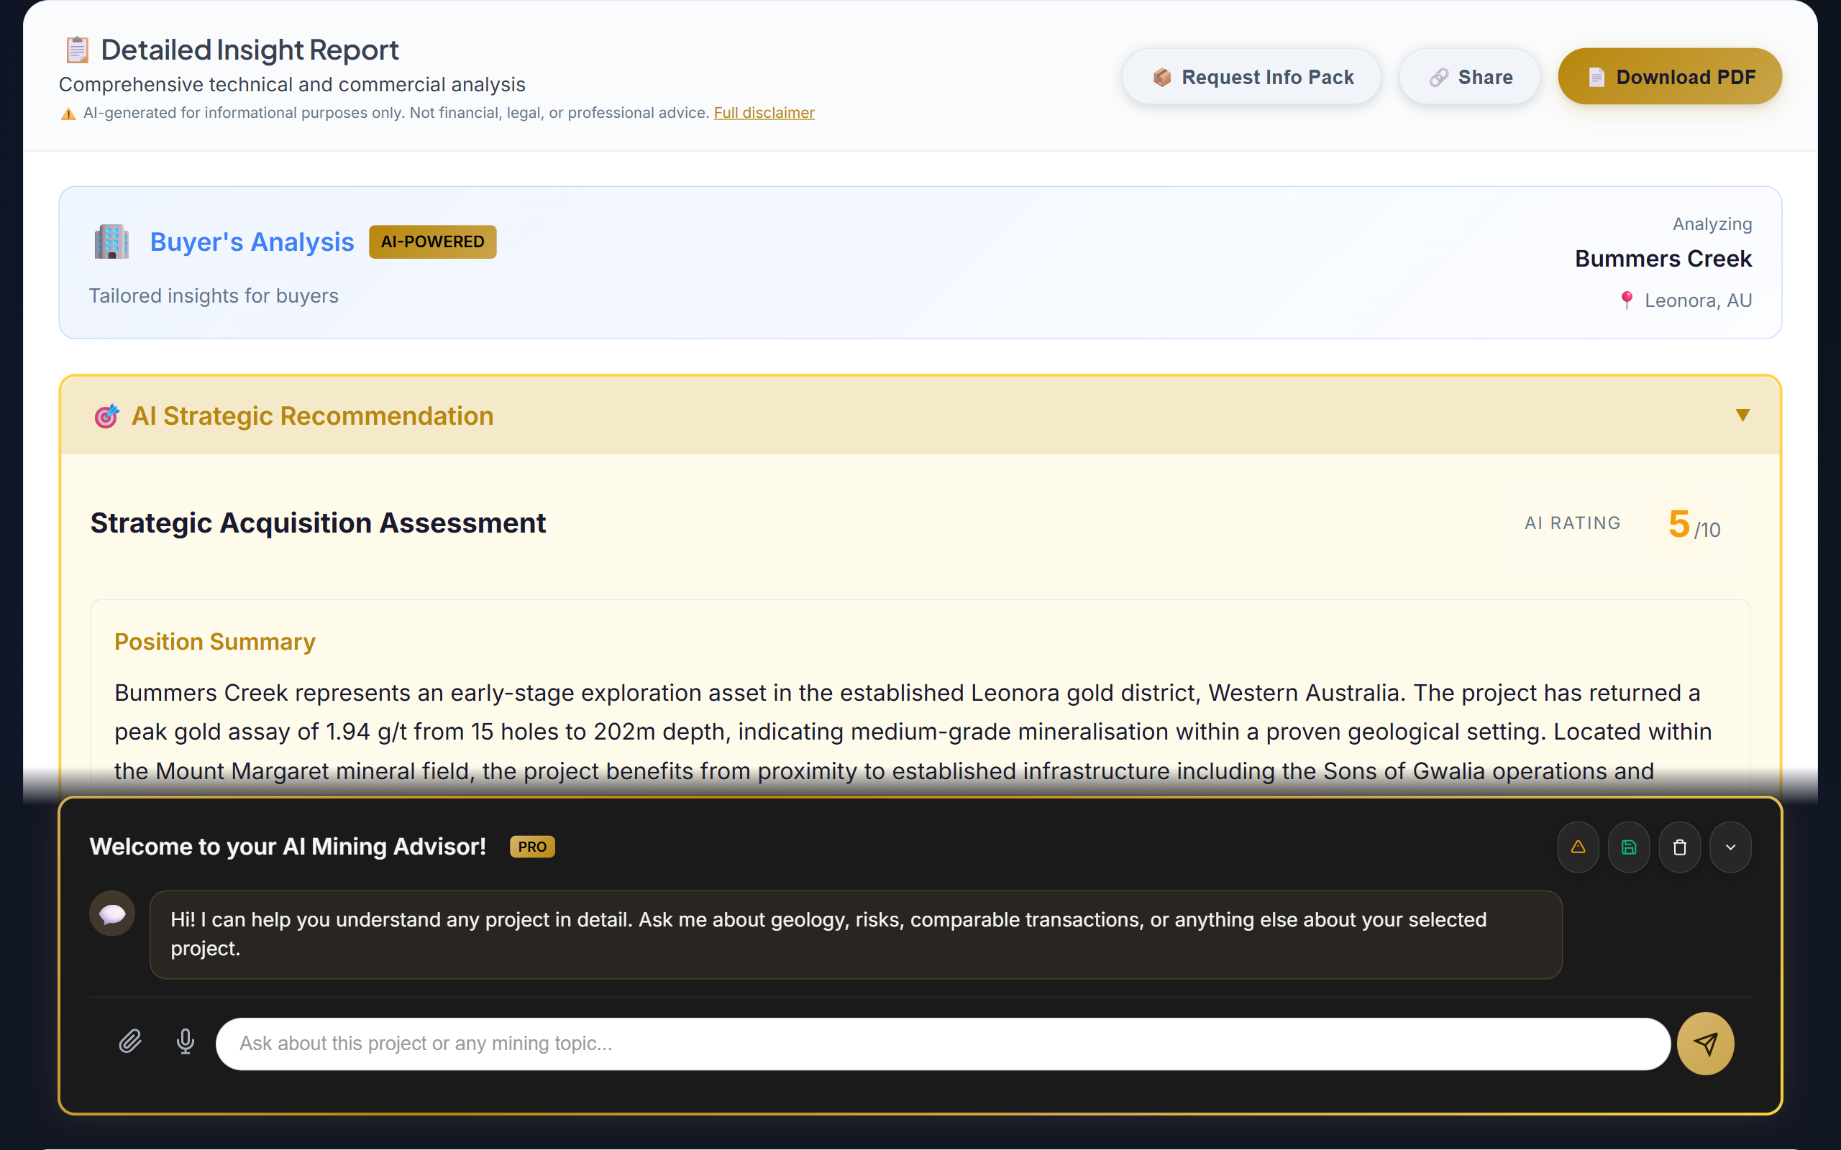Screen dimensions: 1841x1150
Task: Click the Leonora, AU location pin icon
Action: tap(1627, 300)
